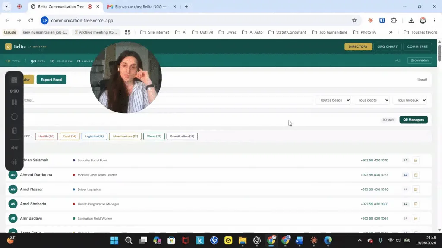This screenshot has height=248, width=442.
Task: Open the Chrome tab search dropdown arrow
Action: pos(6,6)
